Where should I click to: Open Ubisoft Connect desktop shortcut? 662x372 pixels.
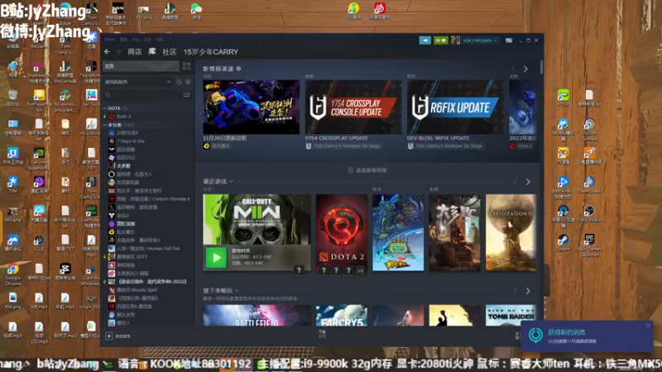[x=589, y=129]
